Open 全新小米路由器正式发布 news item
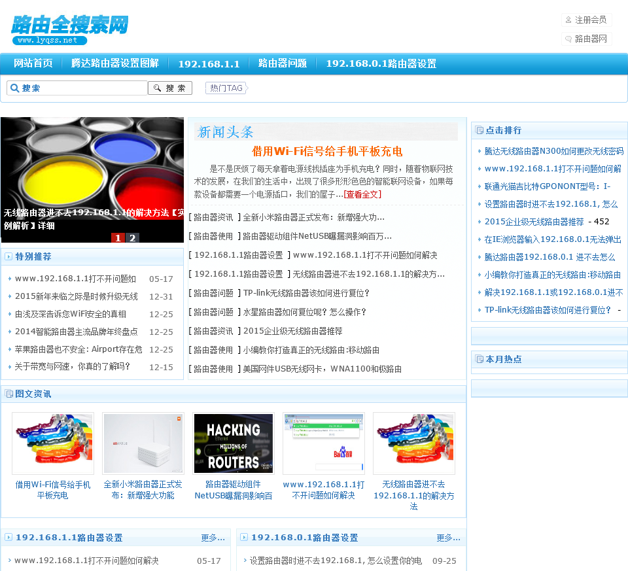The height and width of the screenshot is (571, 628). (313, 217)
